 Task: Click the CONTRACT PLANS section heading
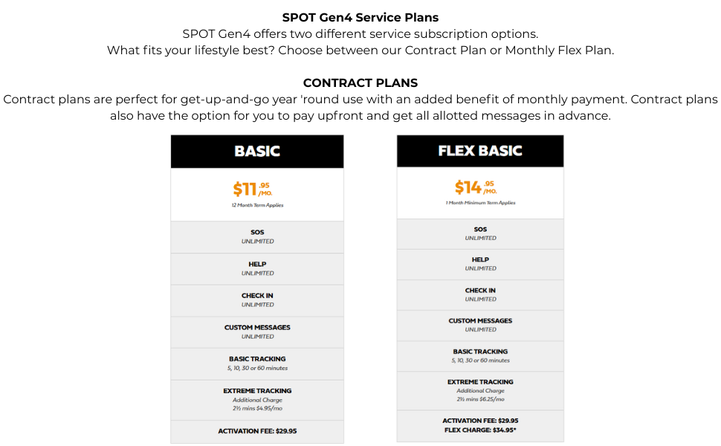(360, 83)
